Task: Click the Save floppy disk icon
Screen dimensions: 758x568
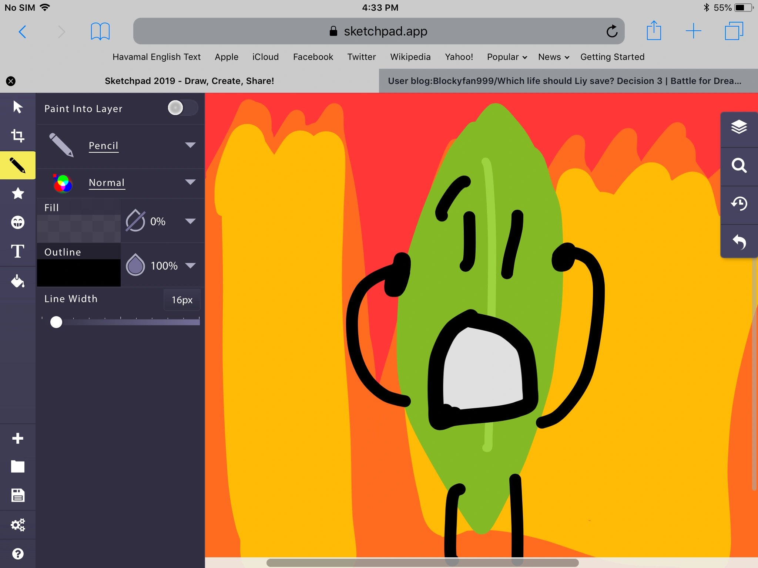Action: tap(17, 496)
